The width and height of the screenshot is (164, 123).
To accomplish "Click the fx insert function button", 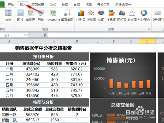I will pos(45,35).
